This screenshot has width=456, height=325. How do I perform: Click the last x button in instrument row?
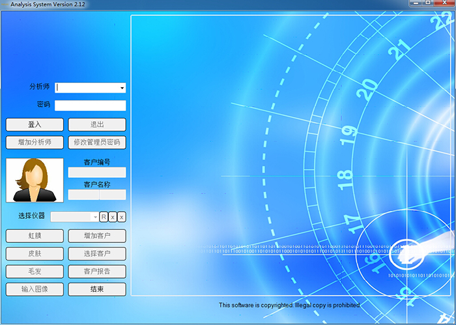pos(122,217)
